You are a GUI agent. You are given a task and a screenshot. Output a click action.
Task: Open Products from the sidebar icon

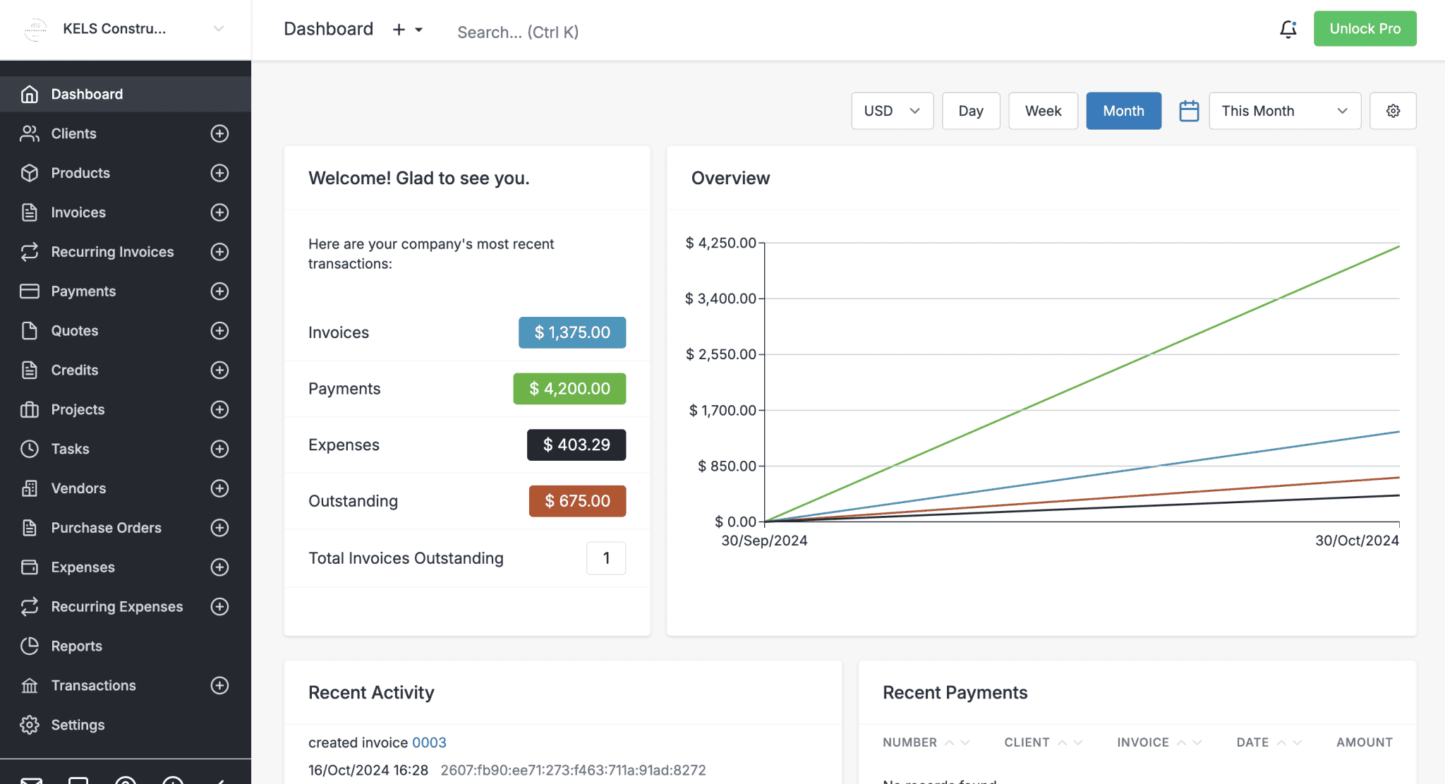[29, 173]
